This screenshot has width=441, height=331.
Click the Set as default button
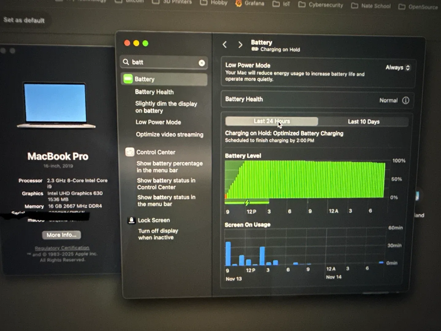(24, 20)
